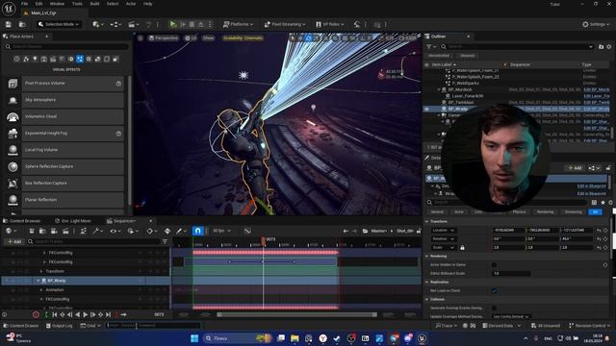Open the VP Roles dropdown

(330, 24)
